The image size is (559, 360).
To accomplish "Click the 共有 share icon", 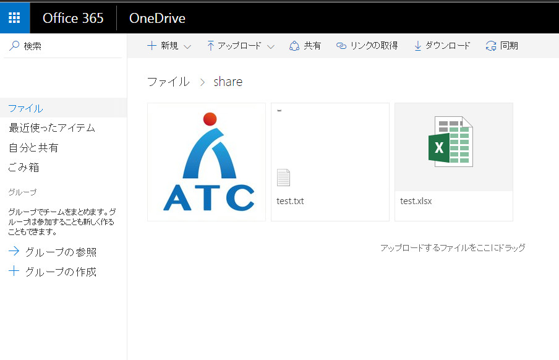I will [x=294, y=46].
